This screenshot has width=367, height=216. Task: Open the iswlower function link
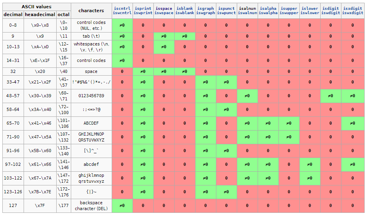[310, 13]
